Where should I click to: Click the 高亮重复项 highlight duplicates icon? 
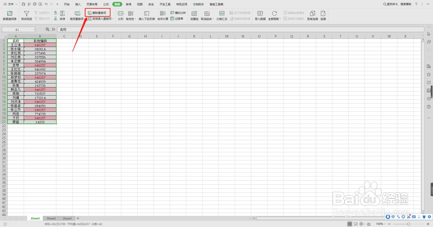coord(77,13)
